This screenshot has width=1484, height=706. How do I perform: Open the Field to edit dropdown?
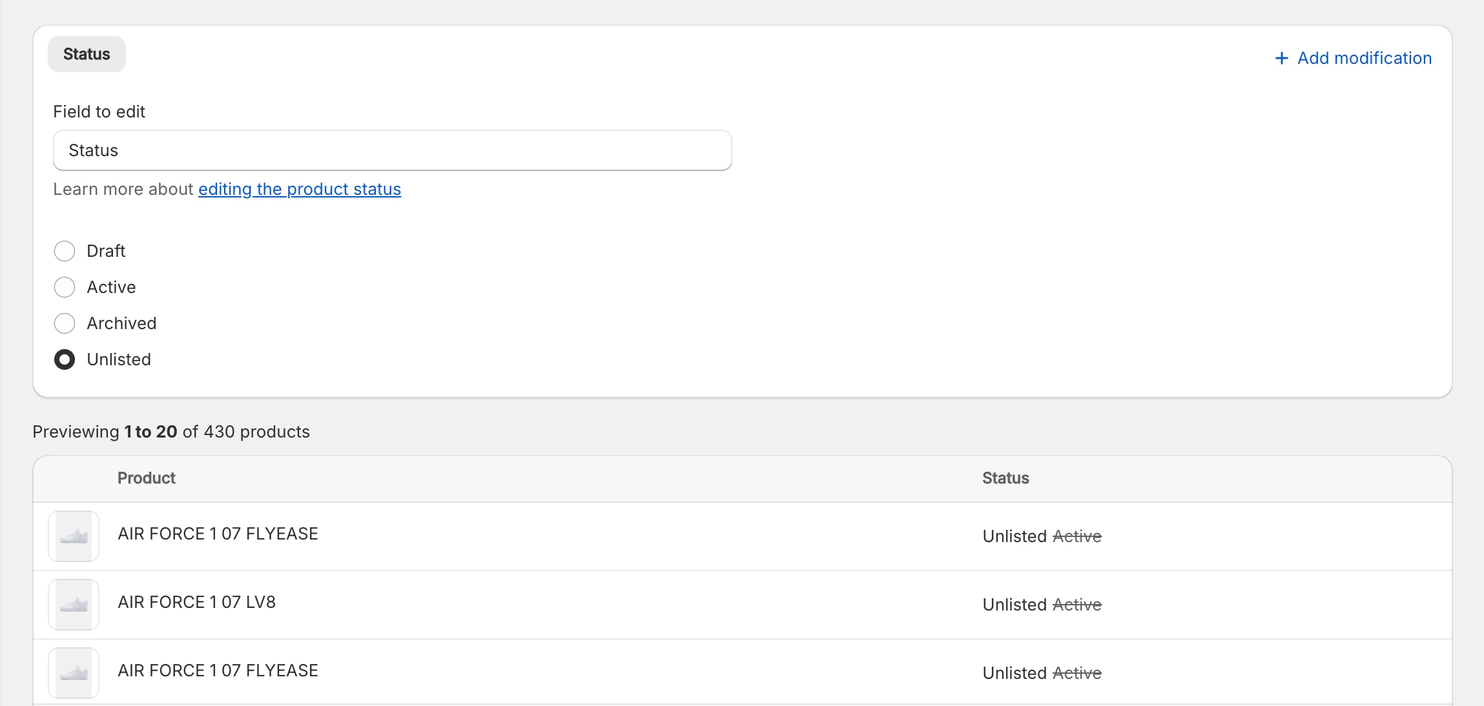[x=392, y=150]
